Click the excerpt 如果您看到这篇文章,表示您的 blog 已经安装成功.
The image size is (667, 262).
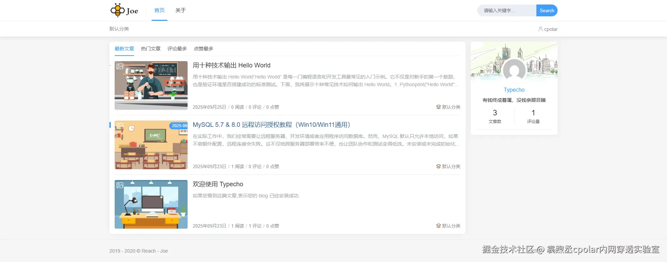pyautogui.click(x=246, y=196)
